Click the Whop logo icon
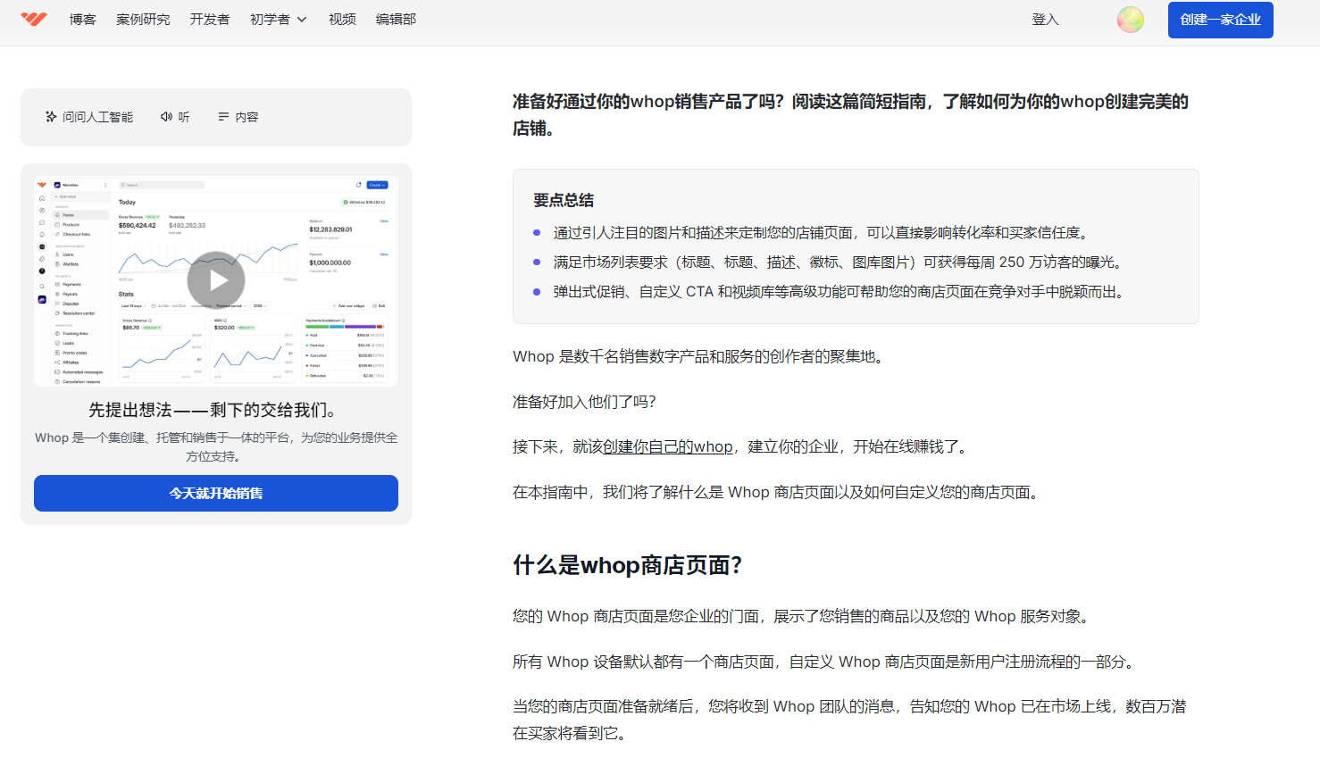The width and height of the screenshot is (1320, 758). 34,19
